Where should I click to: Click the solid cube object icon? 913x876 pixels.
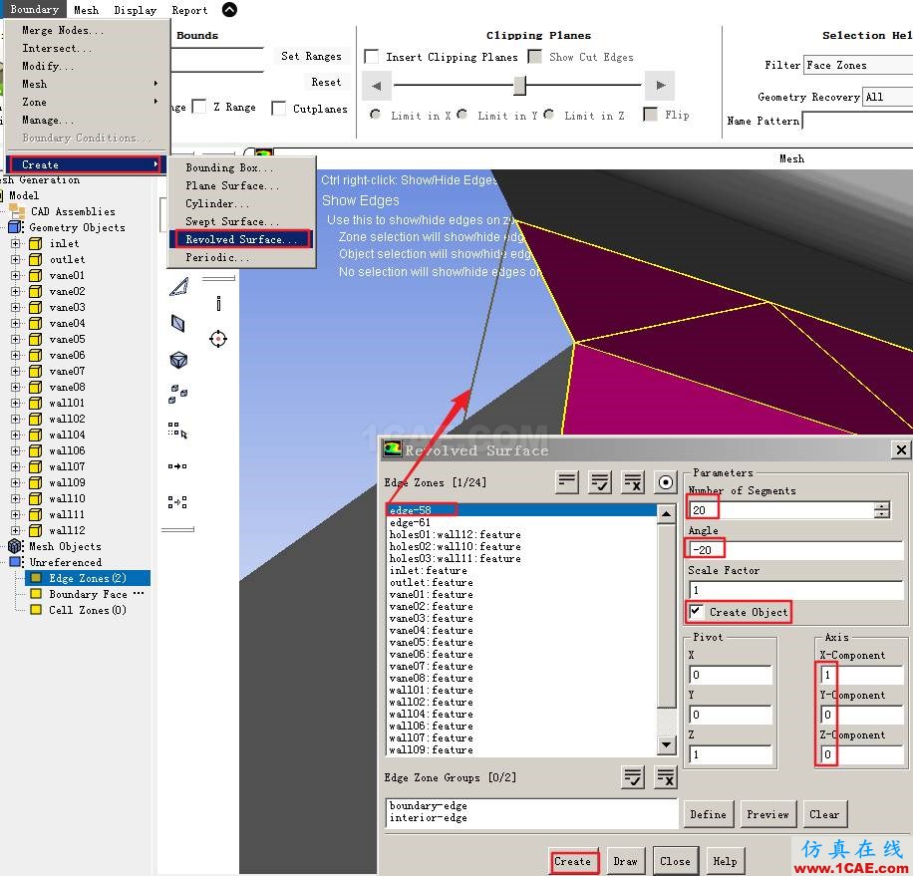pos(178,360)
